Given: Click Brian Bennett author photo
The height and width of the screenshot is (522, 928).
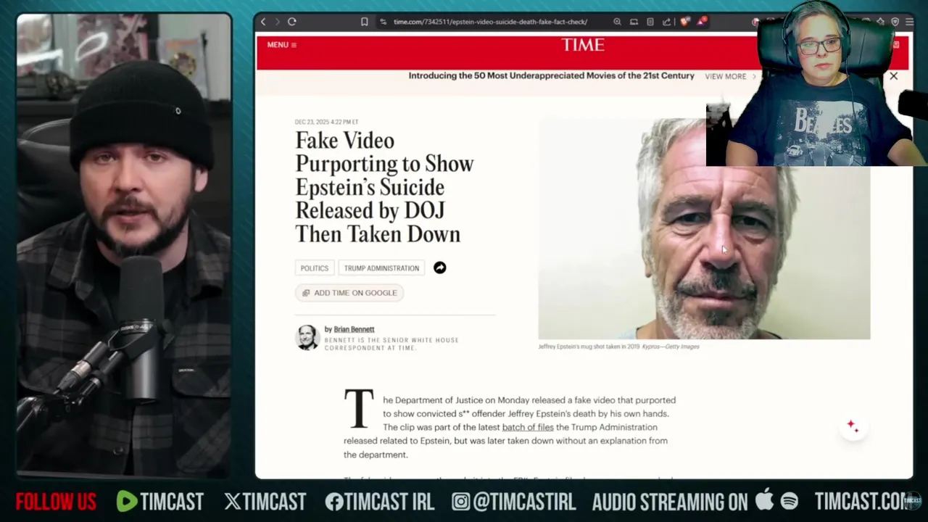Looking at the screenshot, I should click(x=307, y=337).
